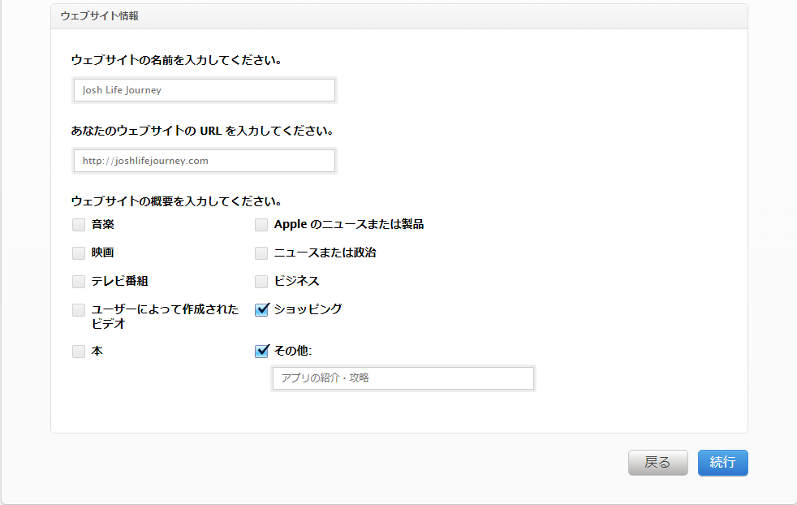797x505 pixels.
Task: Click the URL を入力してください label
Action: (x=203, y=131)
